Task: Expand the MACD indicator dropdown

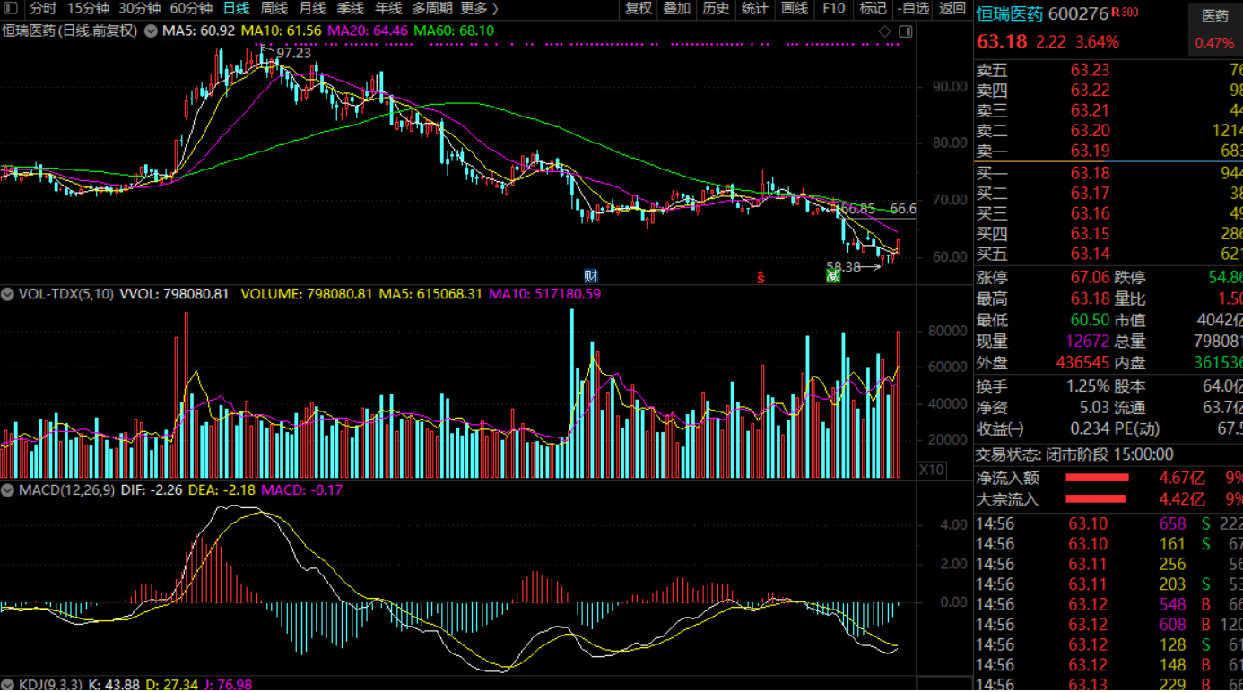Action: (x=6, y=490)
